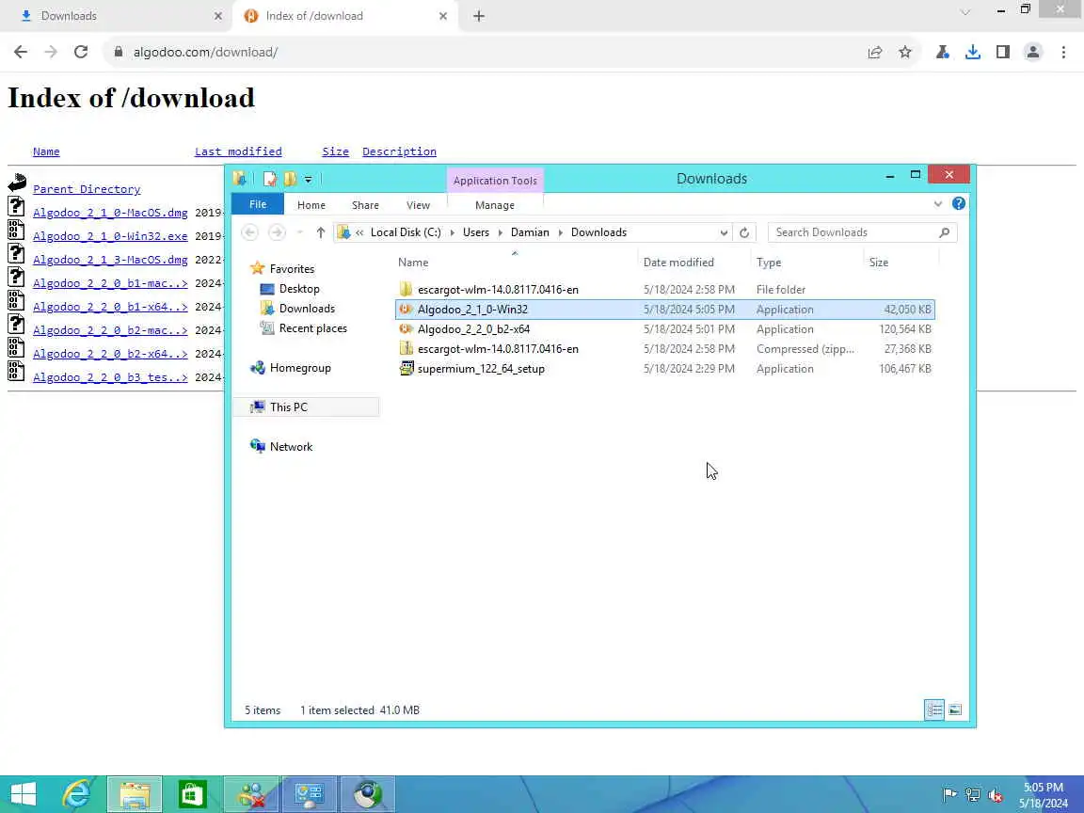This screenshot has height=813, width=1084.
Task: Close the Index of /download tab
Action: 443,16
